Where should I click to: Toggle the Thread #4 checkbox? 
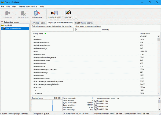click(x=96, y=109)
